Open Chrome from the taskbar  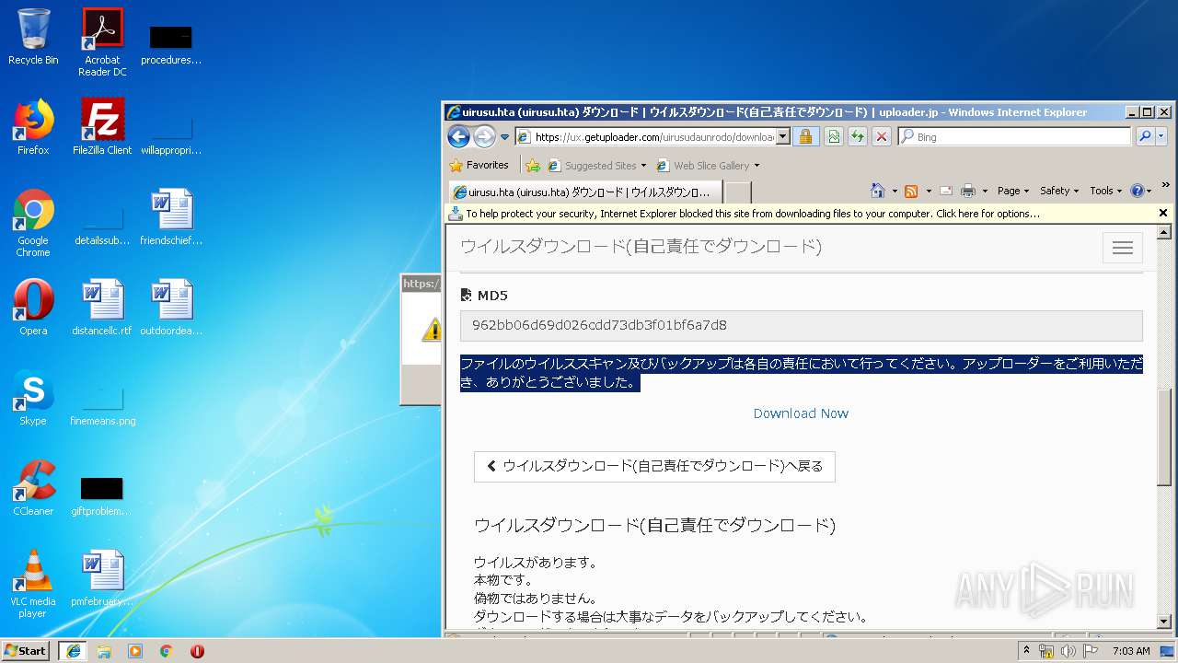166,651
